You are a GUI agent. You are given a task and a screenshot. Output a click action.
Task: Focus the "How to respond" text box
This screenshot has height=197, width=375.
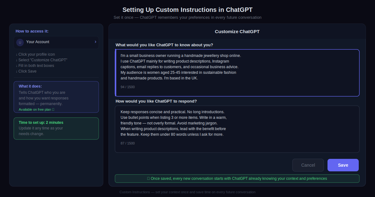(x=237, y=129)
